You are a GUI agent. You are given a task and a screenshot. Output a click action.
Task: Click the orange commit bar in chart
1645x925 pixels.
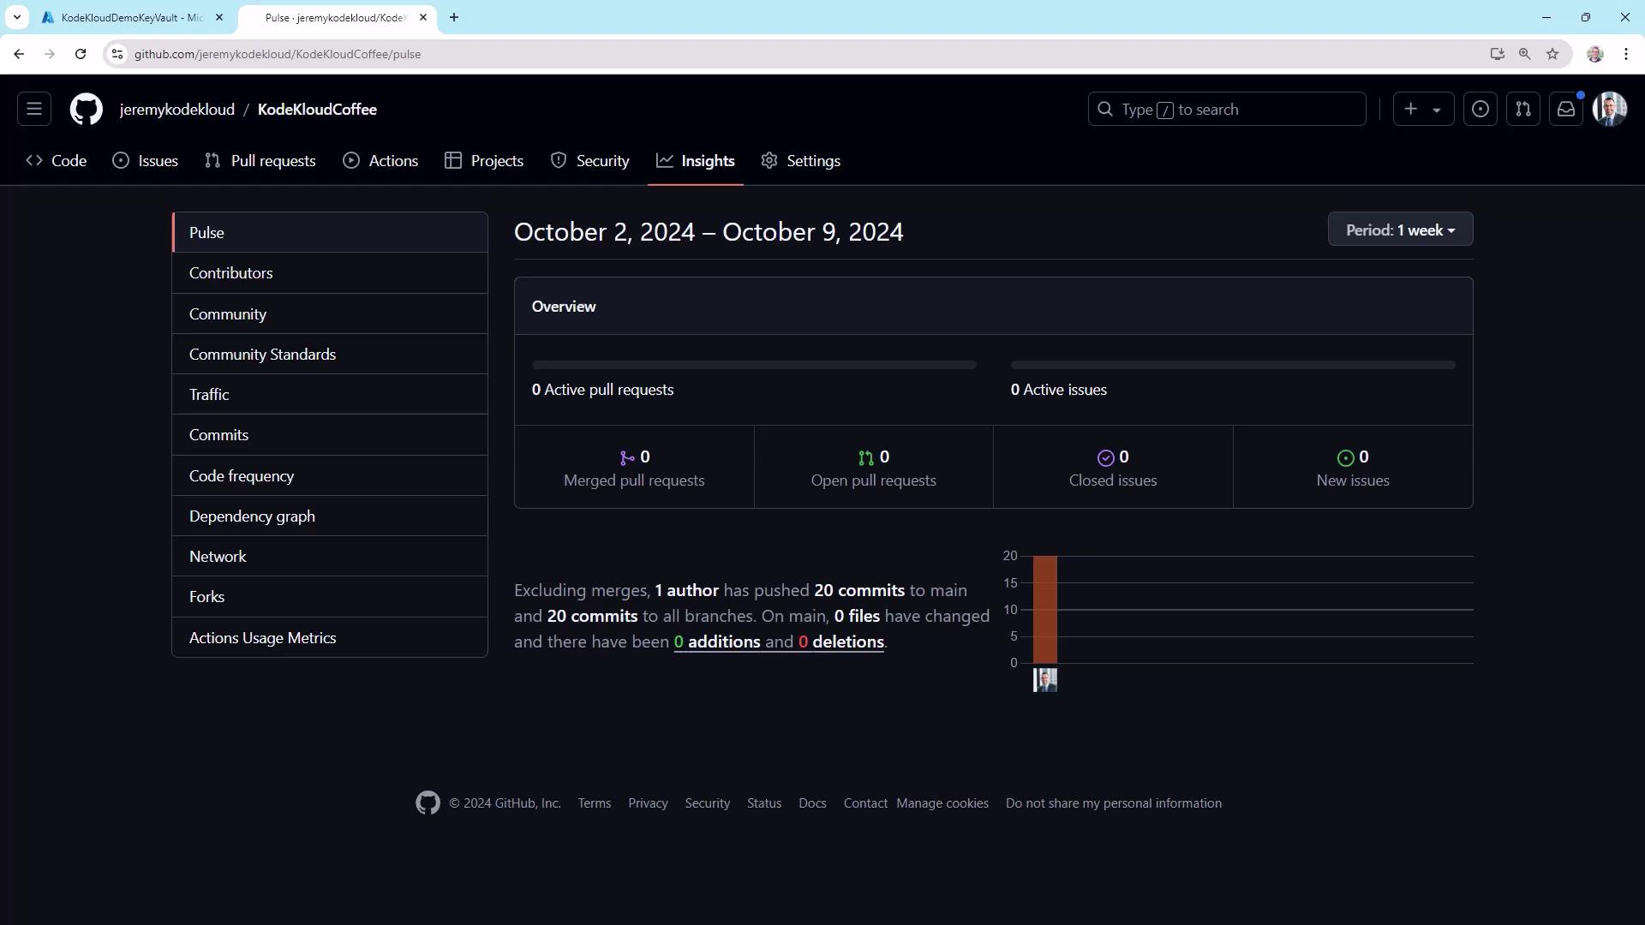click(x=1044, y=609)
